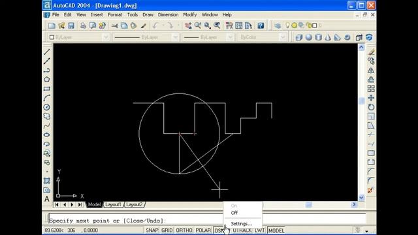This screenshot has height=235, width=418.
Task: Click the Help question mark icon
Action: (261, 25)
